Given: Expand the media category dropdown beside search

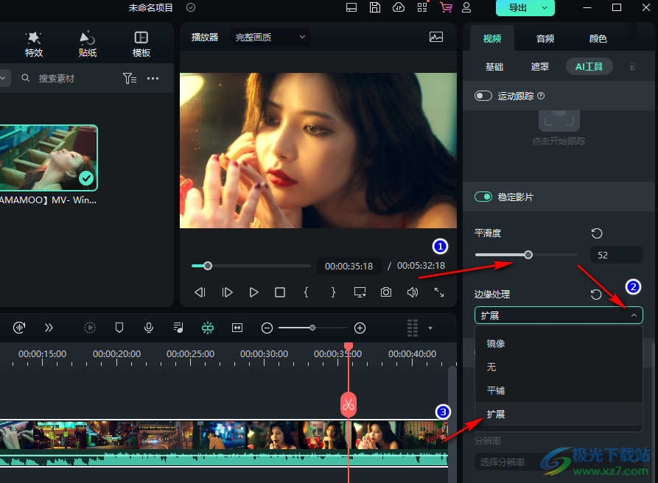Looking at the screenshot, I should [x=4, y=78].
